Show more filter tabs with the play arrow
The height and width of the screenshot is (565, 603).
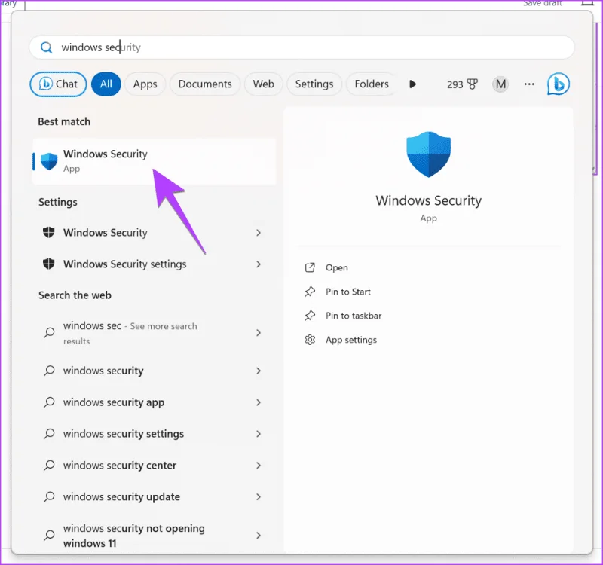[412, 84]
